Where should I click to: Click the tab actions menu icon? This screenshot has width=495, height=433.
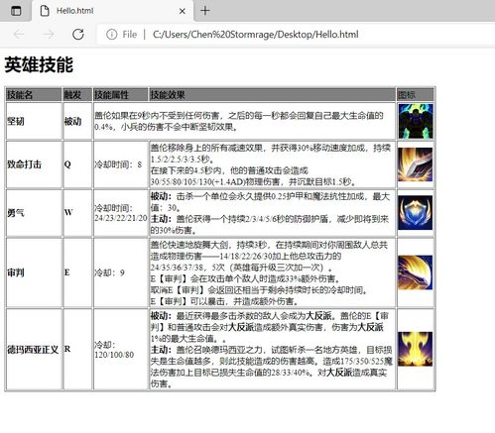[x=16, y=11]
